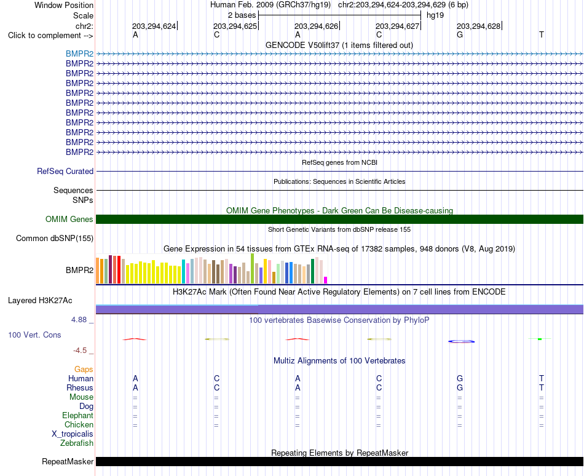Click the tall yellow-green bar in GTEx chart
This screenshot has height=476, width=584.
[x=253, y=269]
